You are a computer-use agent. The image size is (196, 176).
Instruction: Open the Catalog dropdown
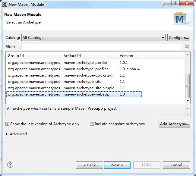click(x=93, y=38)
